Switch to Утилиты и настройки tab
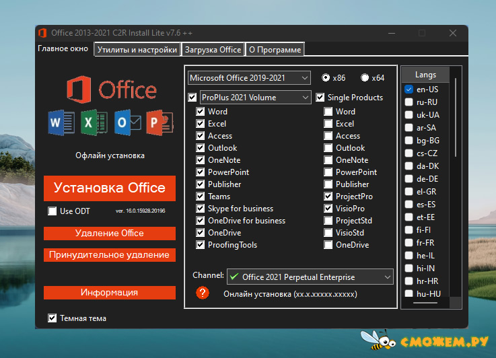The image size is (496, 358). 137,50
